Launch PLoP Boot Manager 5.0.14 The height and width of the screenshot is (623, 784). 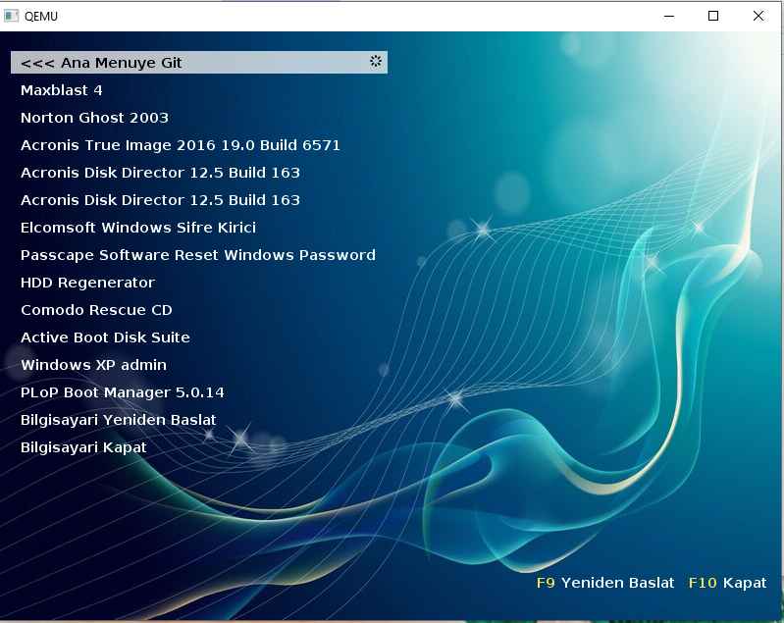(123, 392)
